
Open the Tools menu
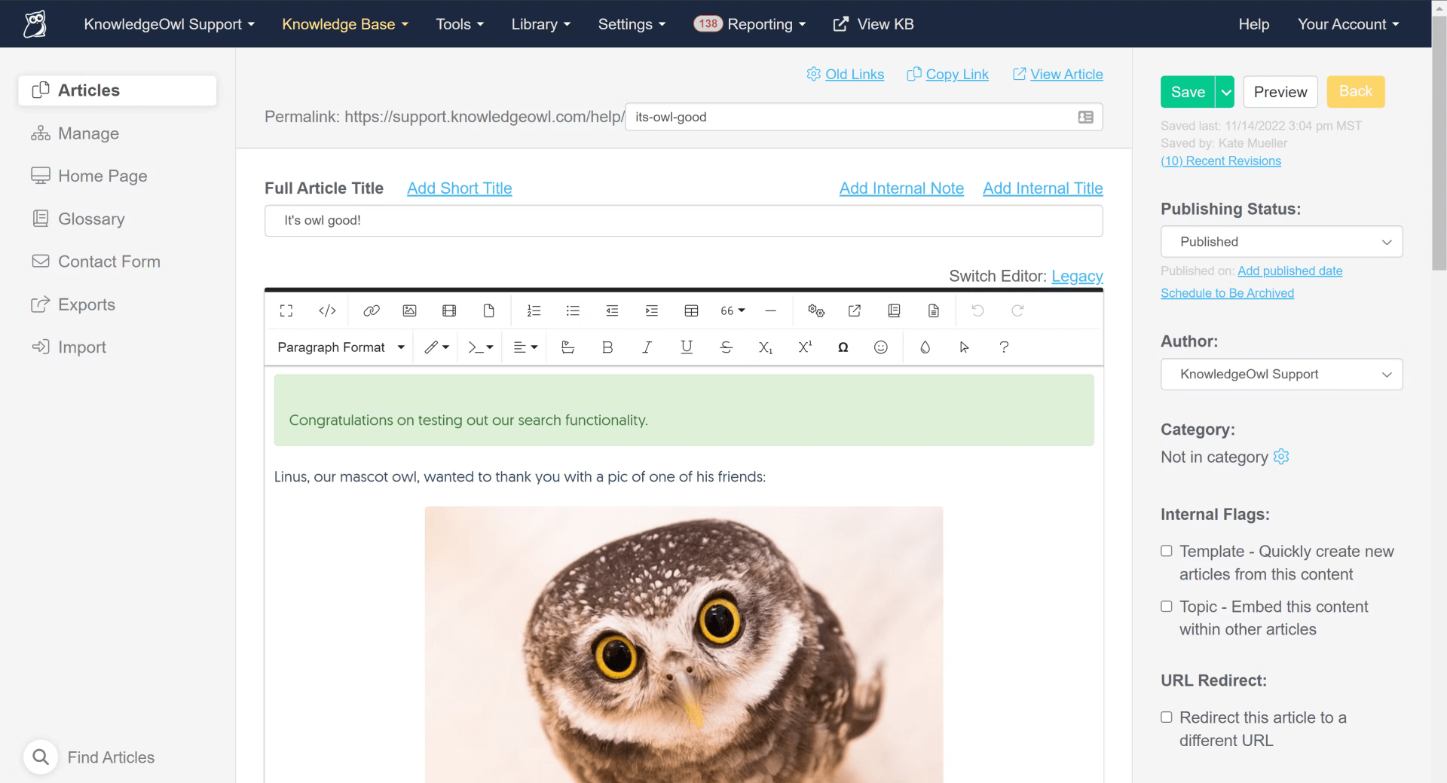(460, 24)
